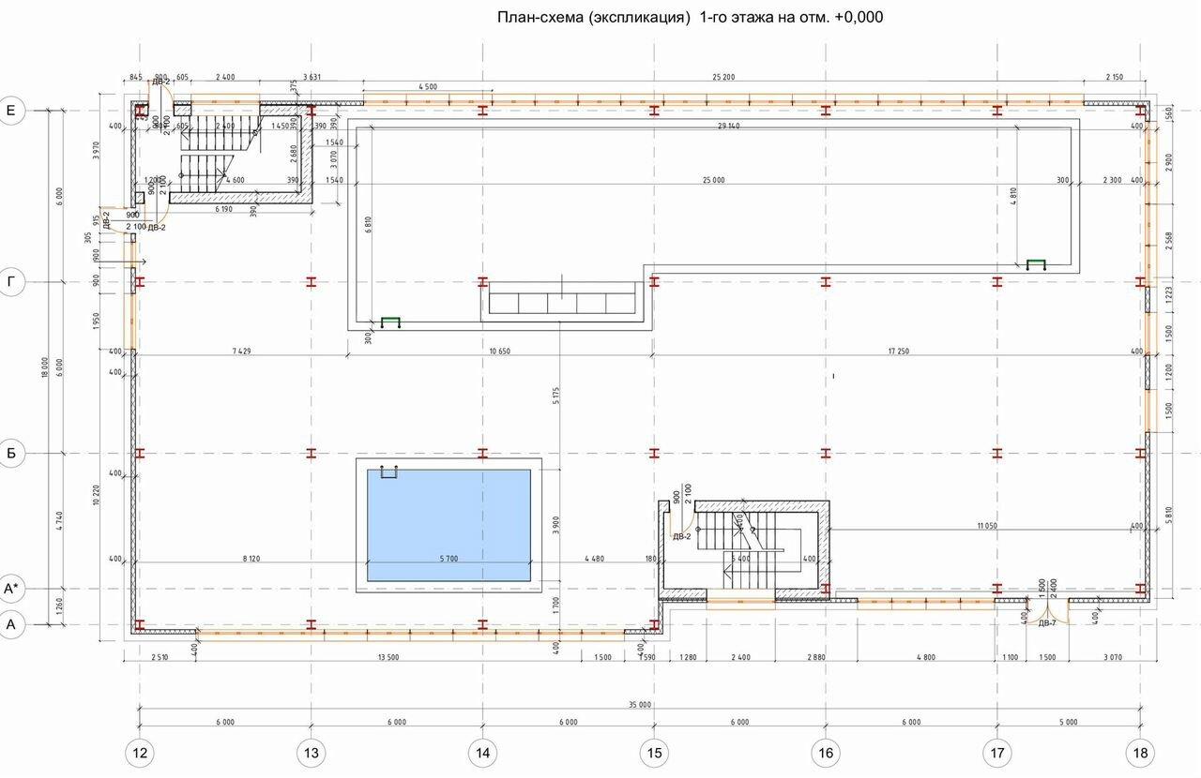Click the row axis bubble Б
The image size is (1201, 778).
pyautogui.click(x=11, y=453)
